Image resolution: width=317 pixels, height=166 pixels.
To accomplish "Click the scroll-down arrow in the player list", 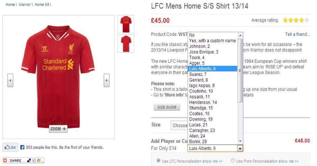I will (x=240, y=141).
